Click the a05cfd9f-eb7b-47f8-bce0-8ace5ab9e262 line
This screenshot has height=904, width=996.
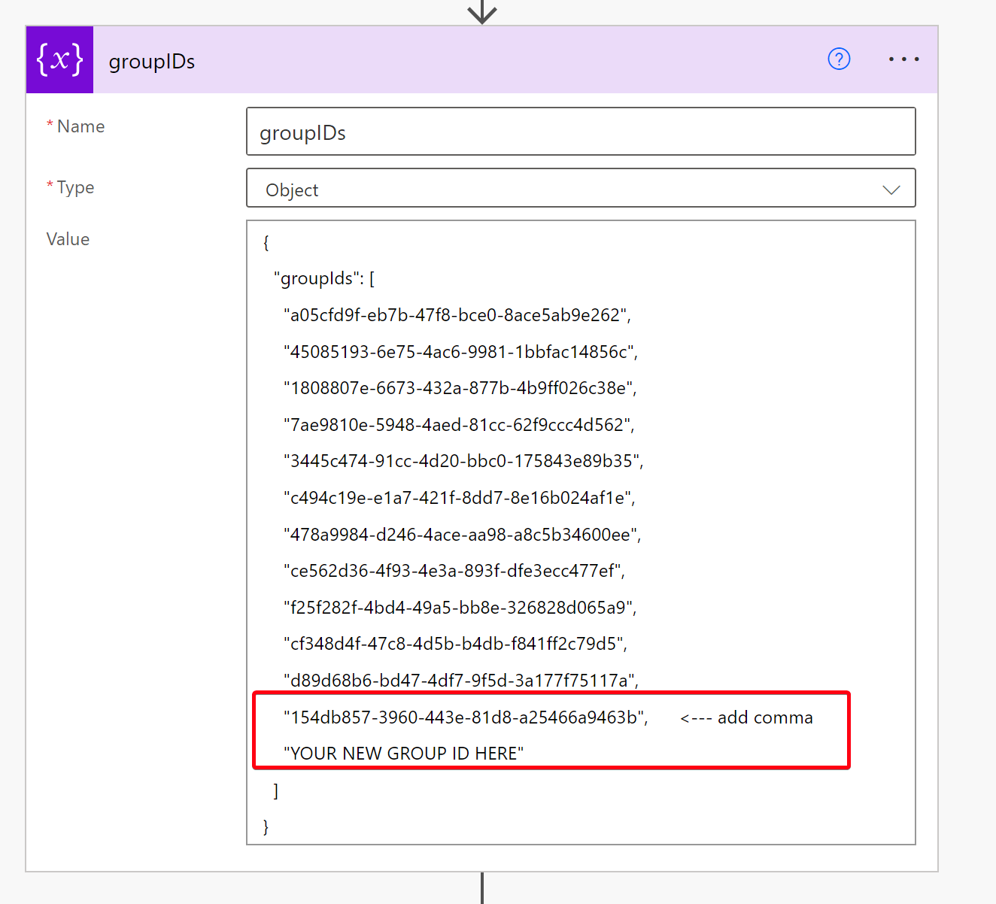tap(457, 315)
